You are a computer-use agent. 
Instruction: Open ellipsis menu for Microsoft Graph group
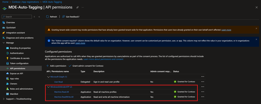pyautogui.click(x=202, y=77)
